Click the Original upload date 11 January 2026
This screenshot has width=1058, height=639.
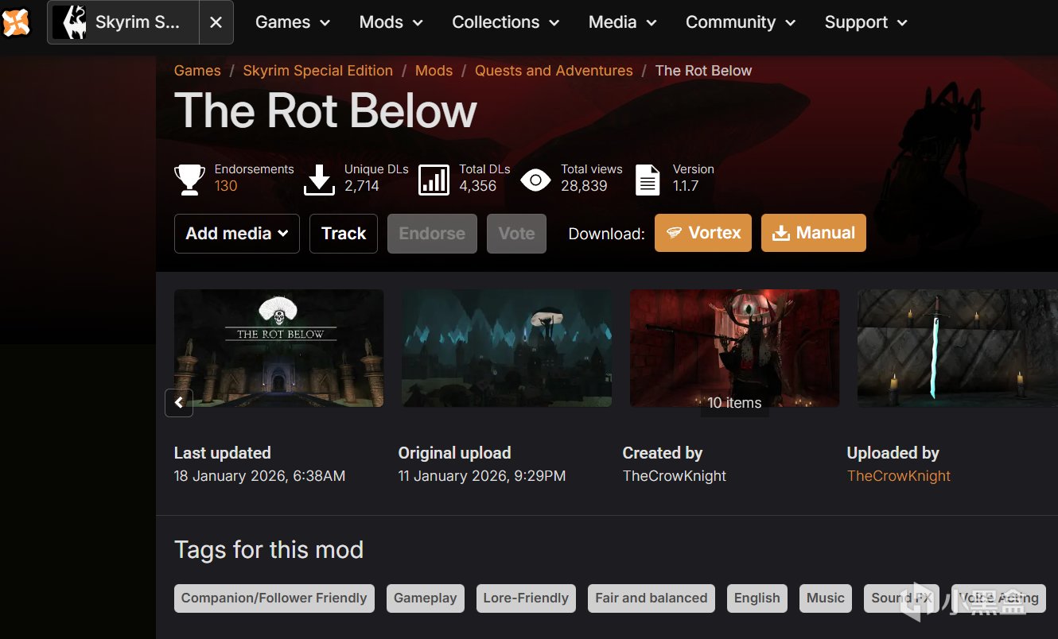[x=482, y=476]
